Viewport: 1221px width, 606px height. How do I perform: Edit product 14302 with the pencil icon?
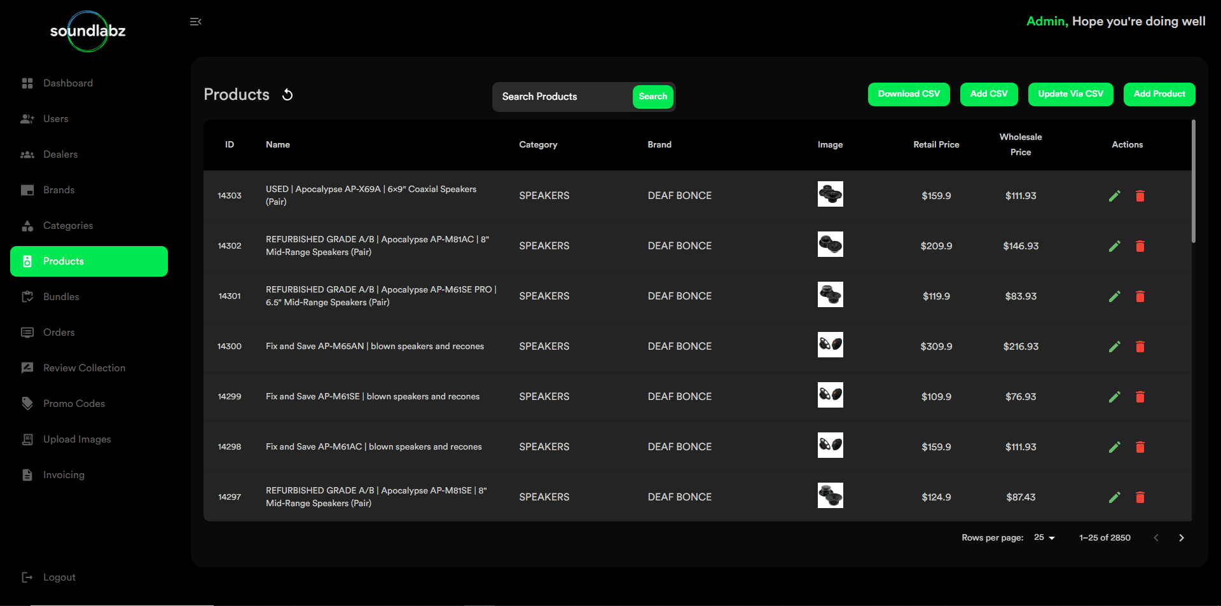pyautogui.click(x=1114, y=246)
